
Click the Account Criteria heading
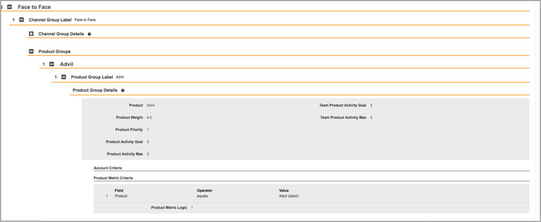coord(108,168)
